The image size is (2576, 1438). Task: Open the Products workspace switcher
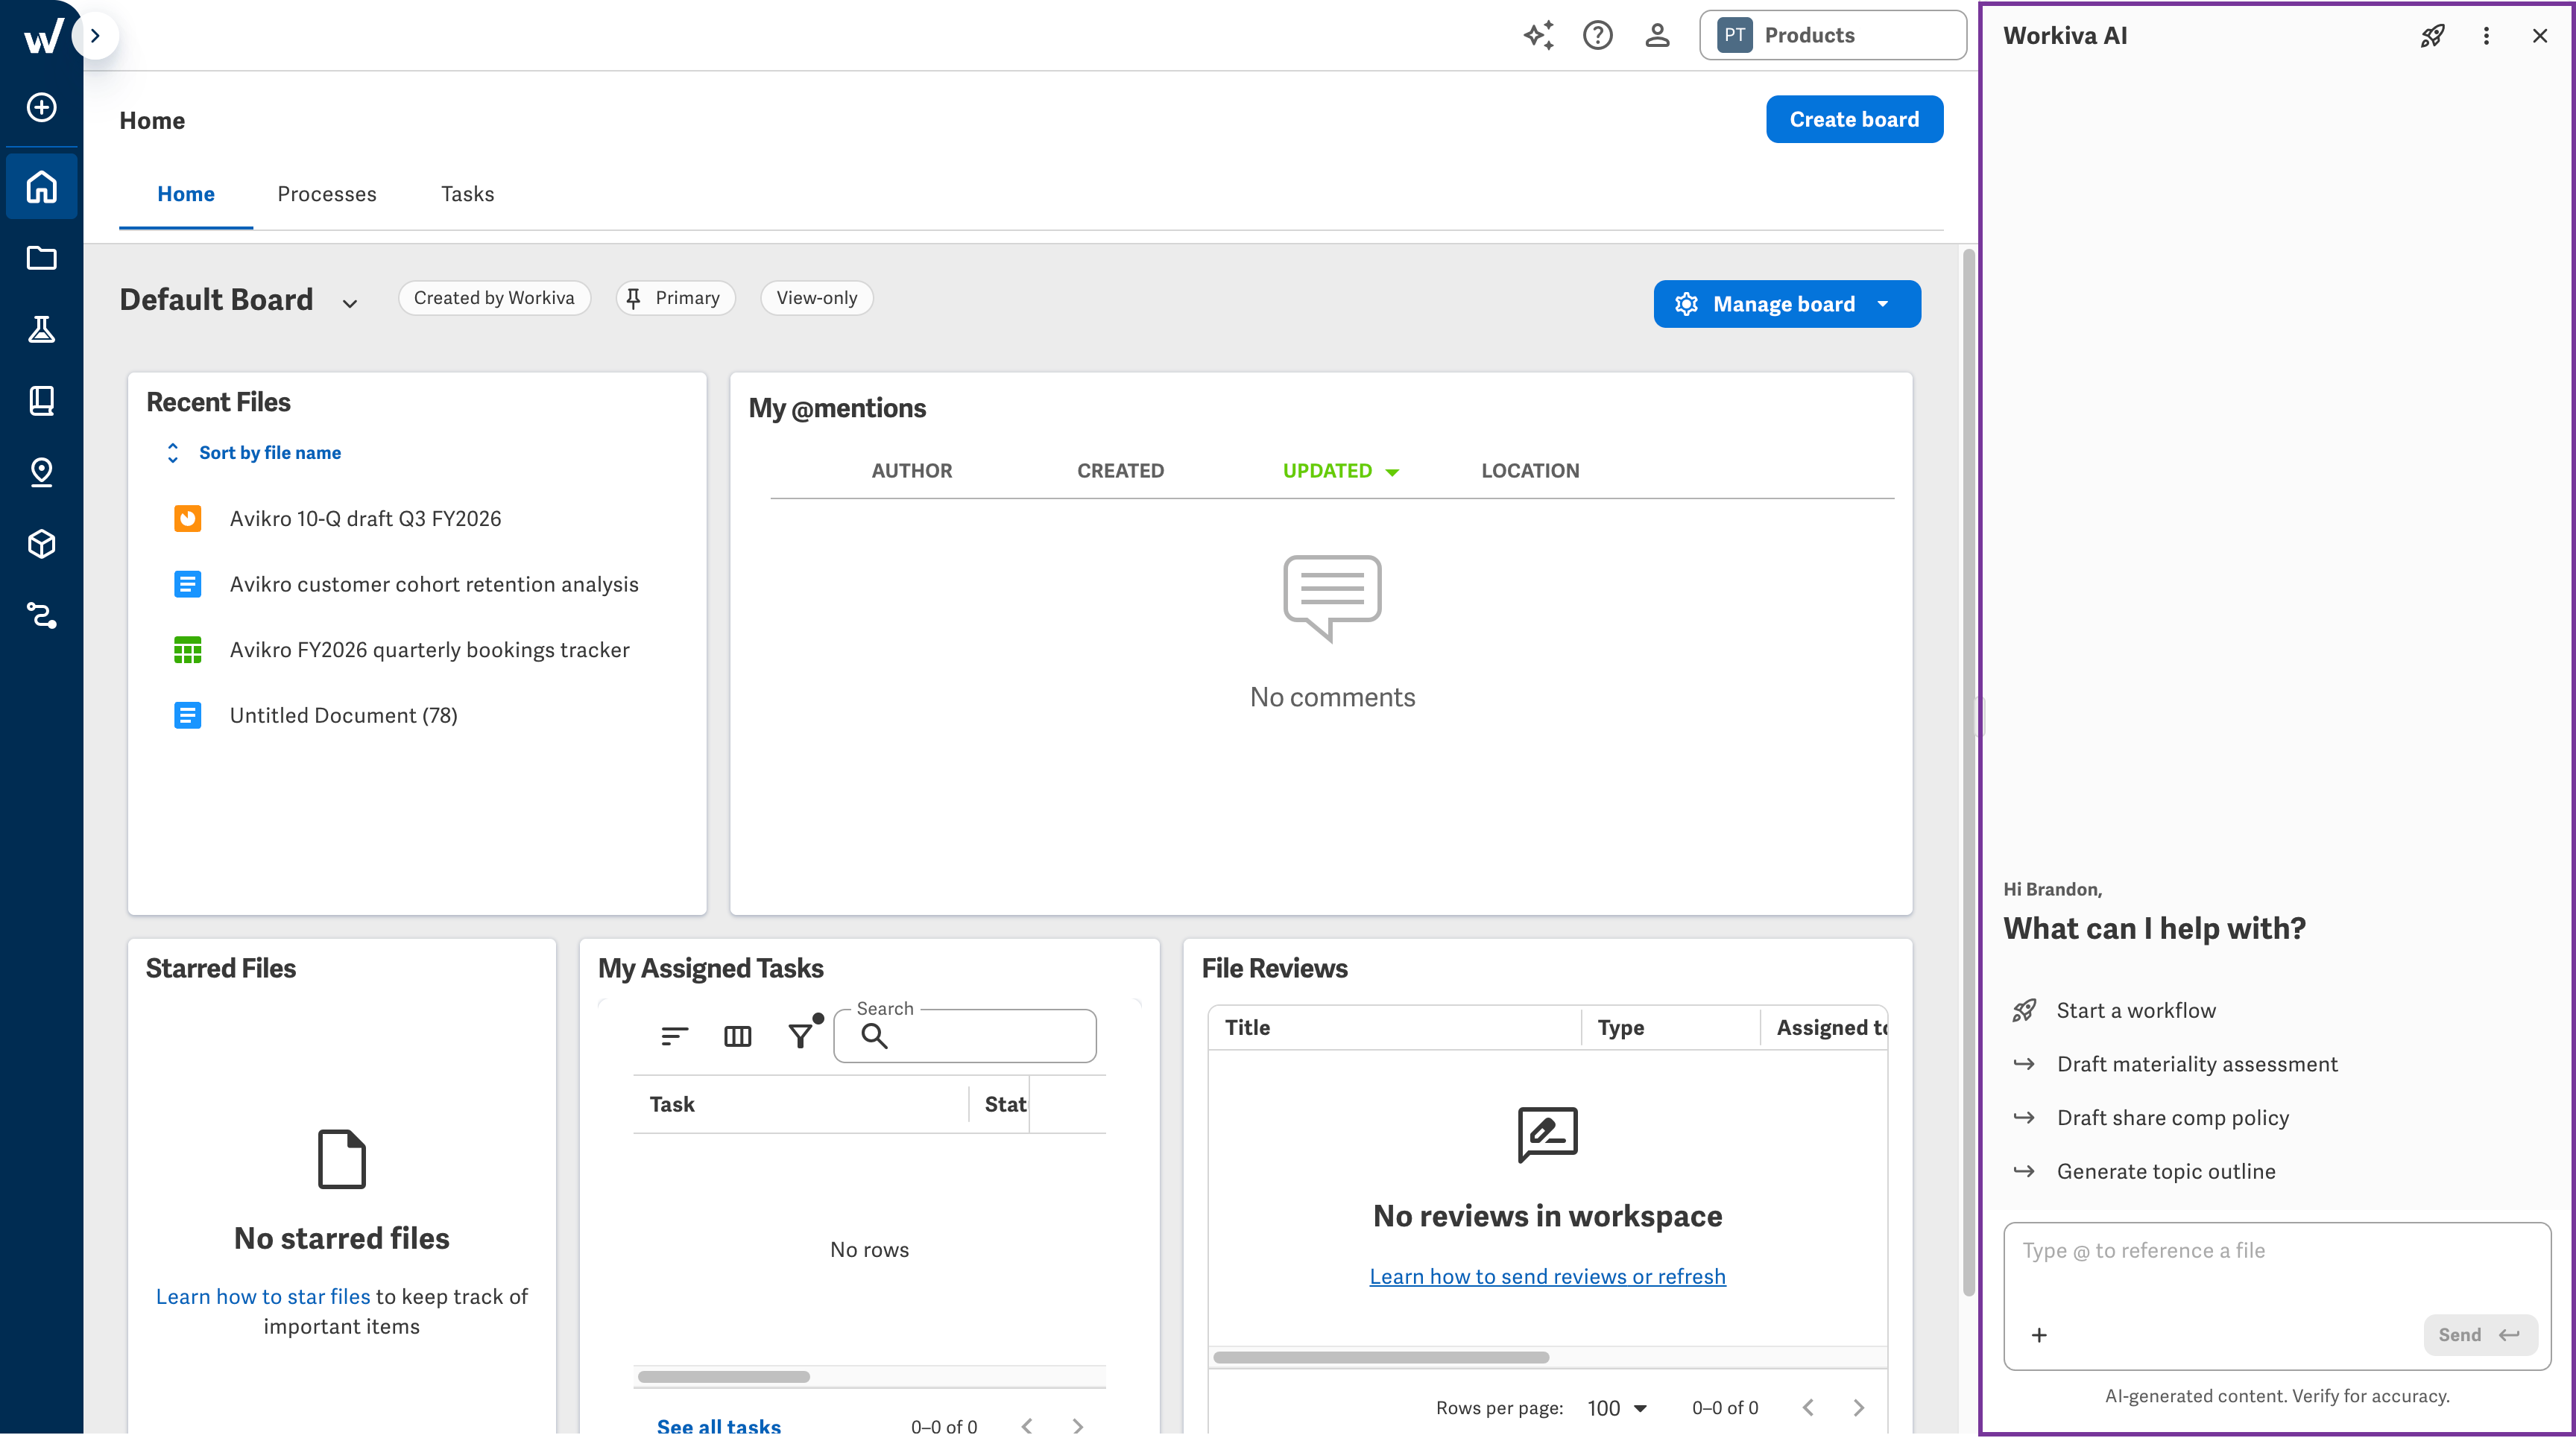pyautogui.click(x=1833, y=36)
